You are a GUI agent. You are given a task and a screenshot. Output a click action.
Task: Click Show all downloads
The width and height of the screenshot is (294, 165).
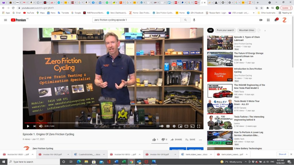pos(283,154)
